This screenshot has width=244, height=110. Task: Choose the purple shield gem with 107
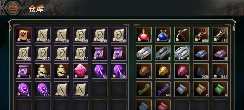(24, 89)
